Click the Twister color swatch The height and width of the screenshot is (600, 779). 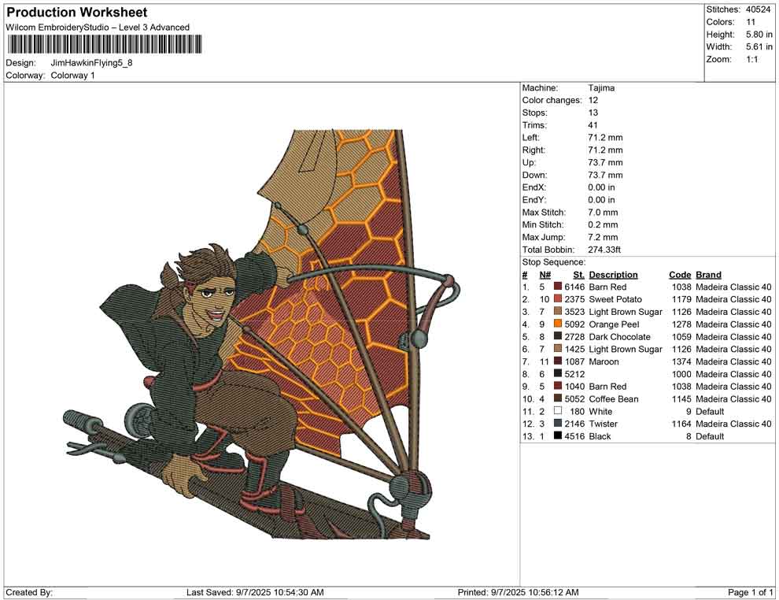[557, 424]
